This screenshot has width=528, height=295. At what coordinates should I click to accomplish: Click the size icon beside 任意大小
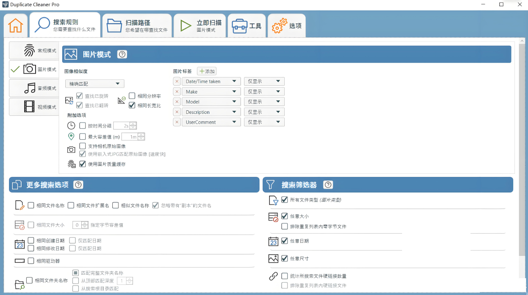pyautogui.click(x=273, y=217)
